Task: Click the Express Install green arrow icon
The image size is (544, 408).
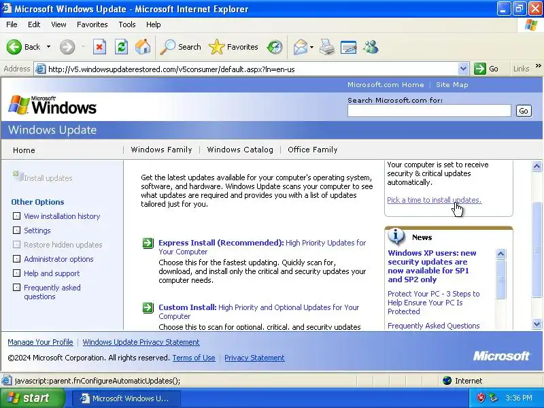Action: point(148,243)
